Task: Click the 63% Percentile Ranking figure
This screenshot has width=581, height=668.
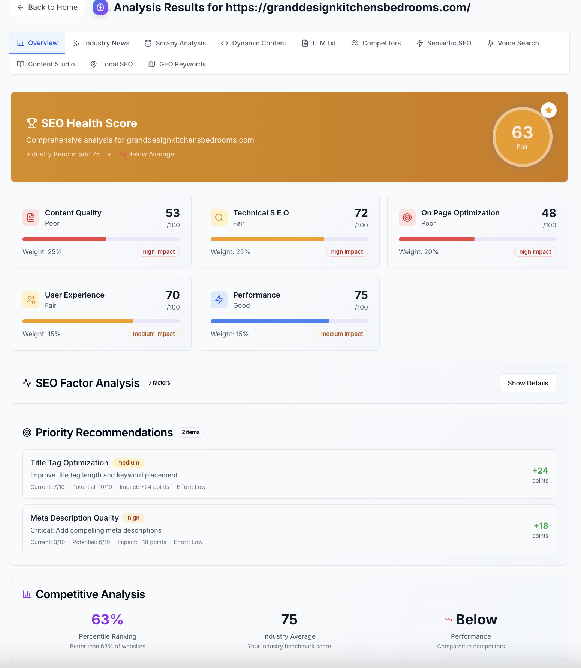Action: tap(108, 620)
